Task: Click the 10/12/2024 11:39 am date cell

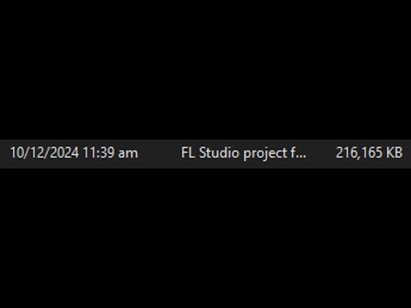Action: click(x=74, y=153)
